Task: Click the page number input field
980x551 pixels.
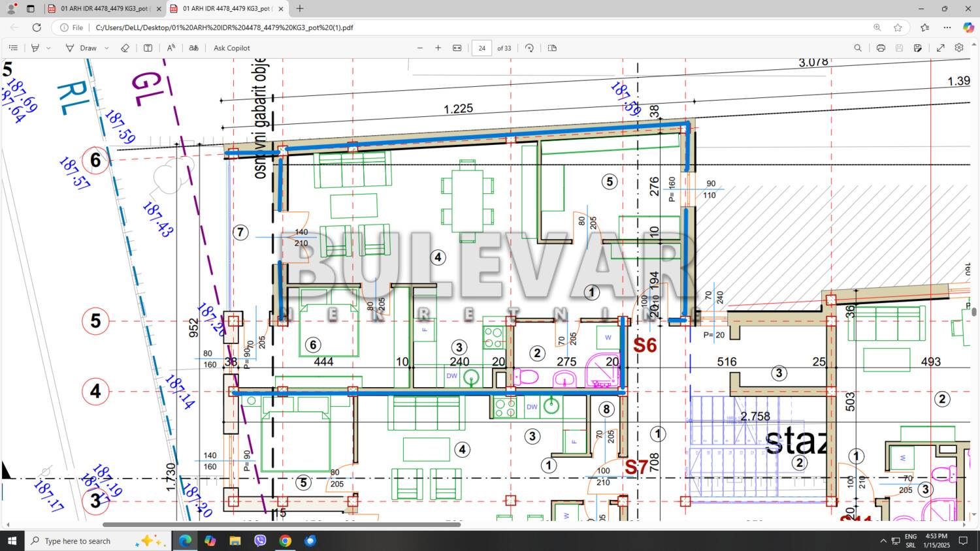Action: pyautogui.click(x=482, y=48)
